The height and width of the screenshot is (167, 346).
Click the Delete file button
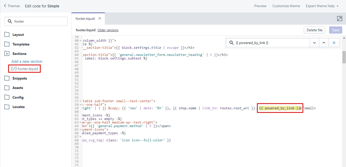314,30
